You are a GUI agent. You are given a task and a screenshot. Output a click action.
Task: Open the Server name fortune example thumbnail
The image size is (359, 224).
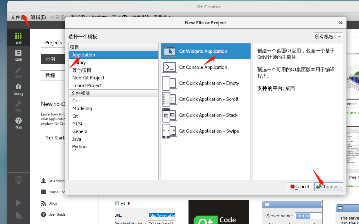point(292,212)
